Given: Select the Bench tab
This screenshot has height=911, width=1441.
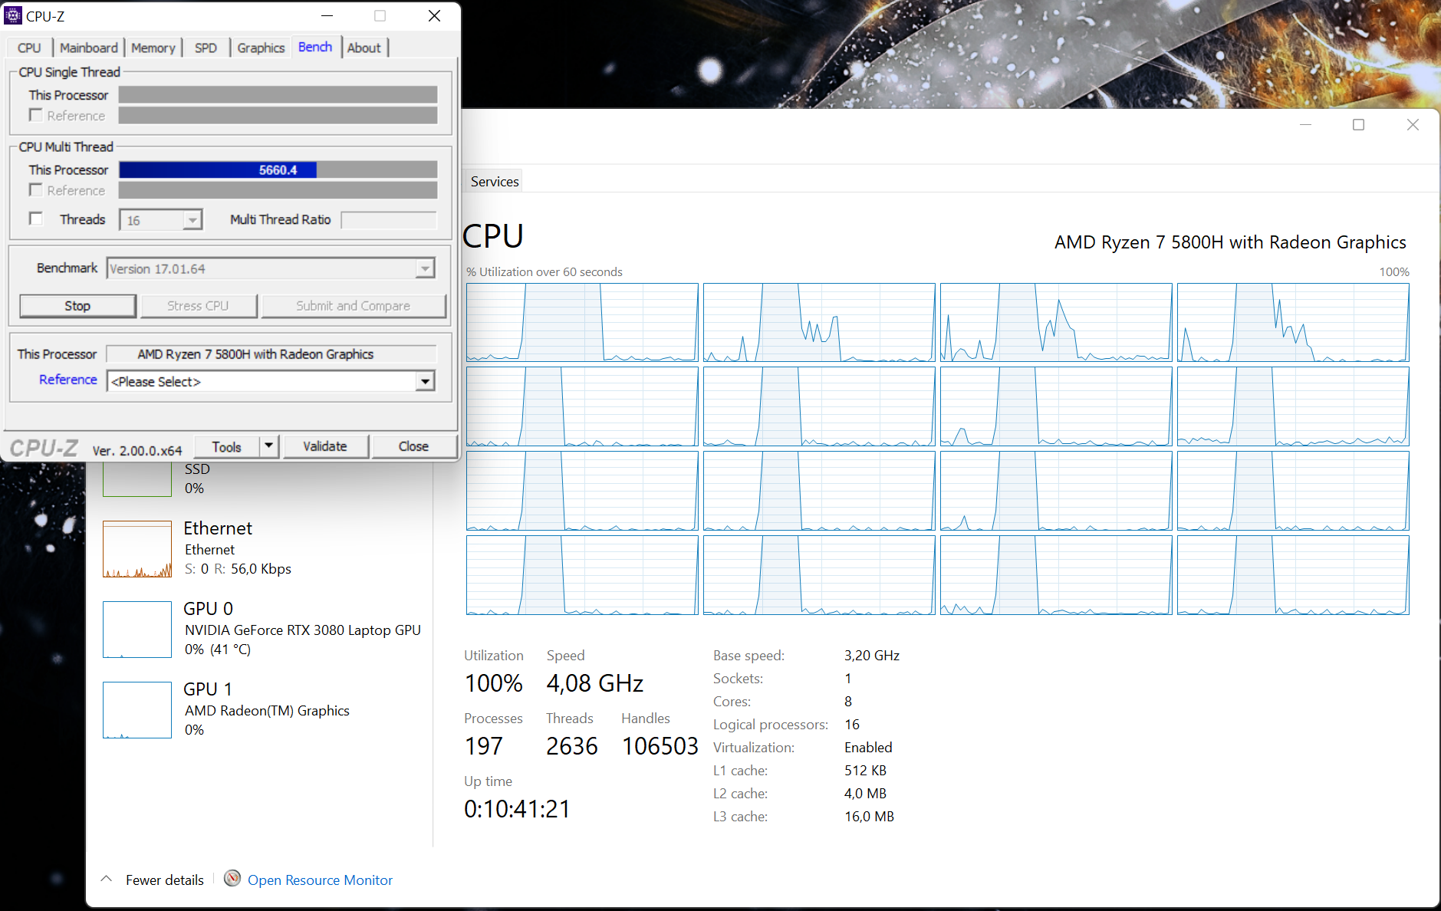Looking at the screenshot, I should (315, 47).
